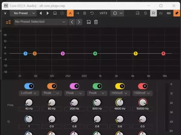181x135 pixels.
Task: Save preset with second-row disk icon
Action: [89, 22]
